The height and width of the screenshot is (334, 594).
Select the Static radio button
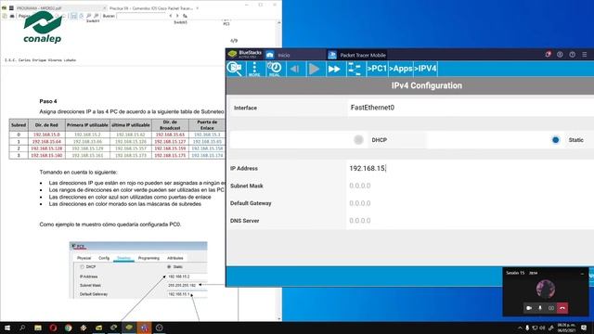pyautogui.click(x=555, y=140)
